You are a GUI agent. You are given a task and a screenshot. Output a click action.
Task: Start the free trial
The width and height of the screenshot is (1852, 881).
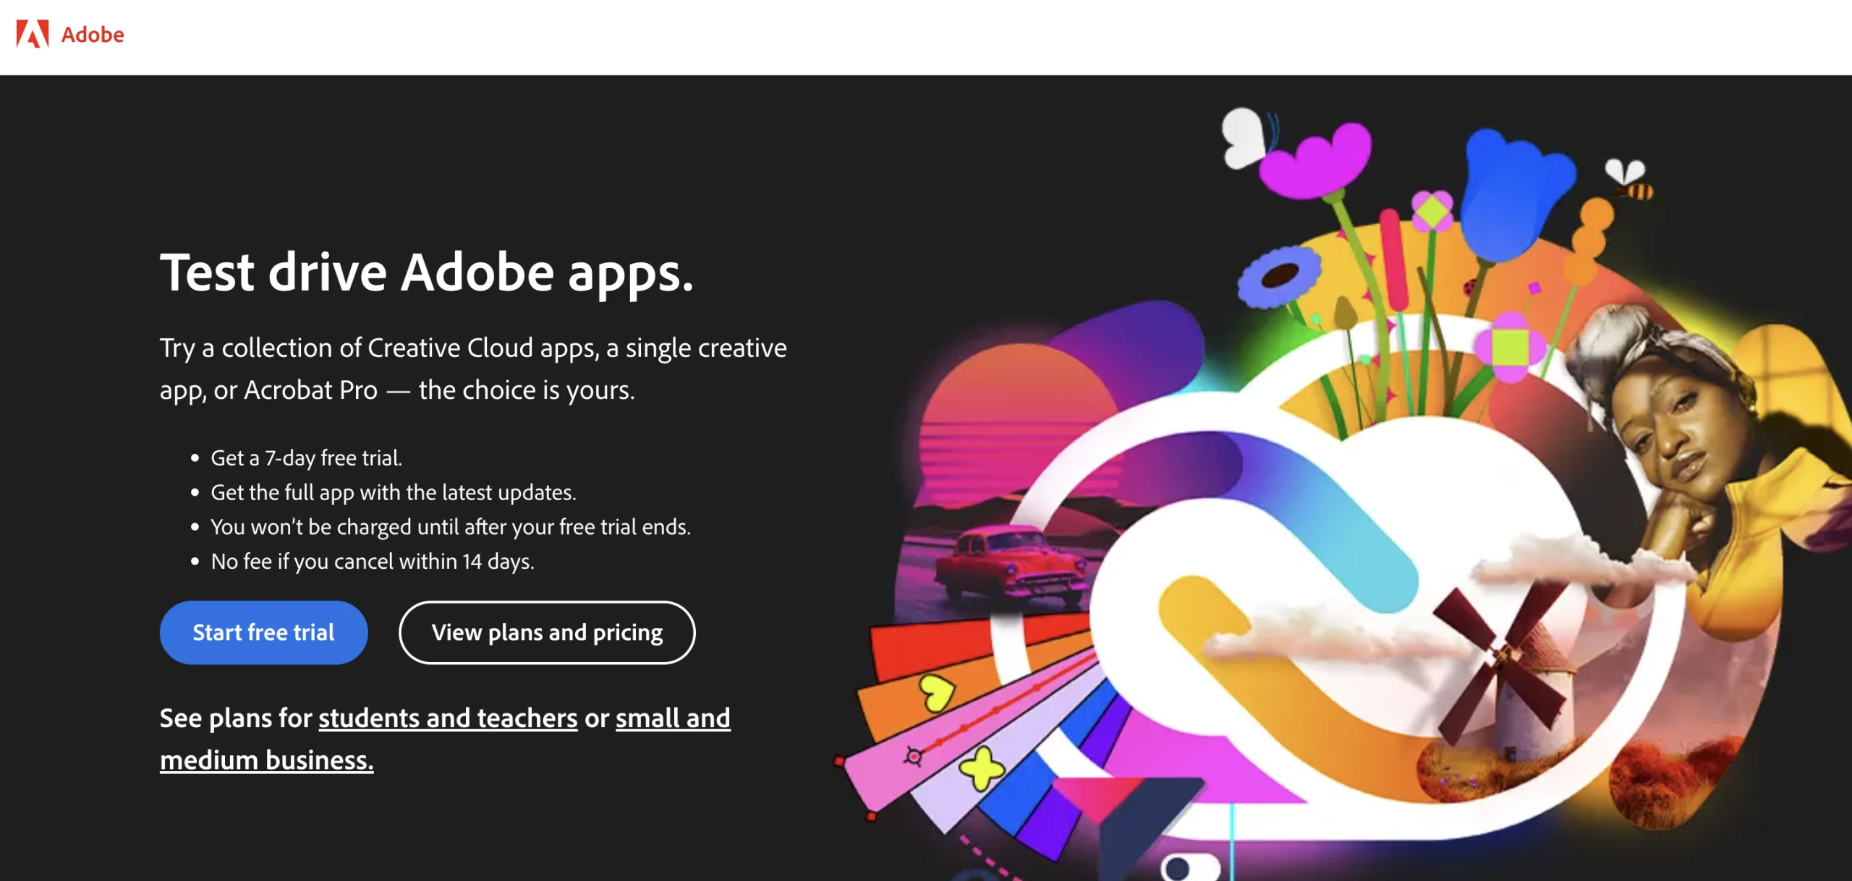pyautogui.click(x=263, y=632)
